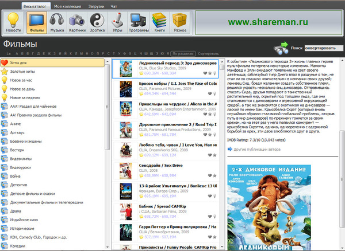The height and width of the screenshot is (251, 345).
Task: Open the www.shareman.ru banner link
Action: tap(269, 22)
